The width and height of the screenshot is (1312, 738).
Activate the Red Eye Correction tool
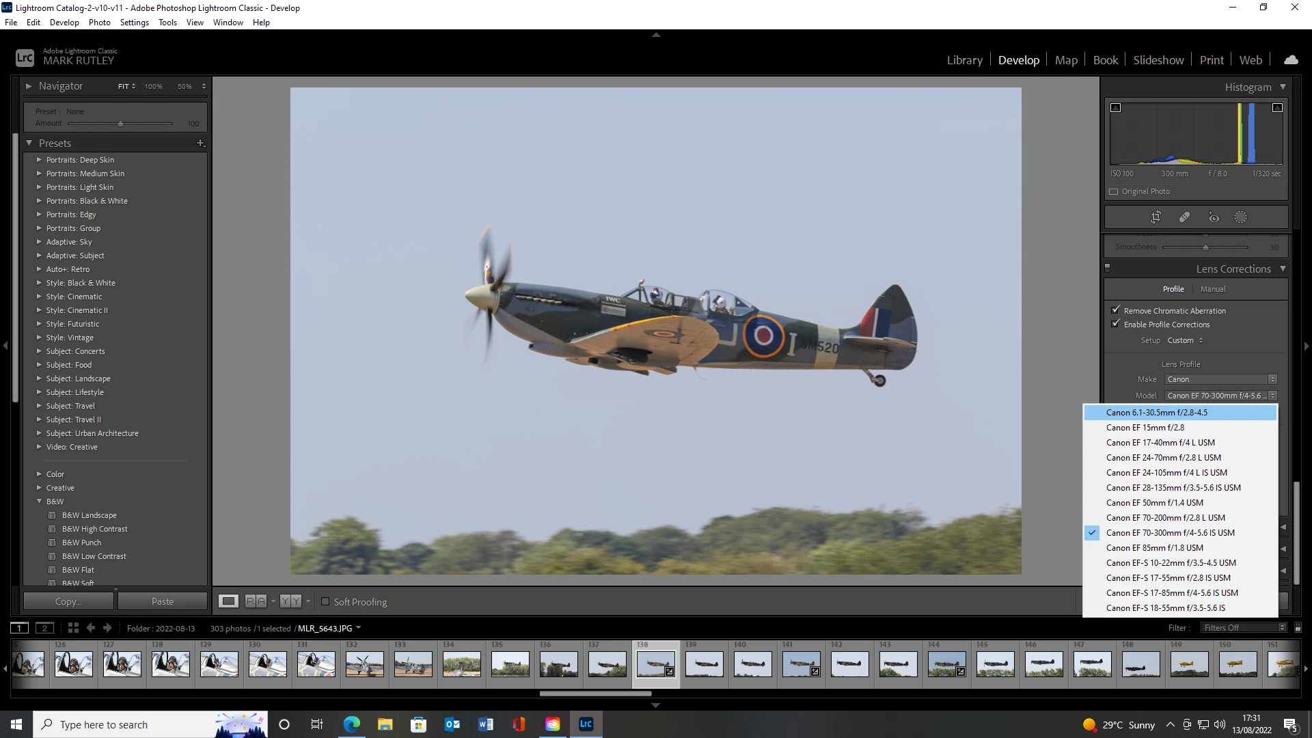(1214, 217)
